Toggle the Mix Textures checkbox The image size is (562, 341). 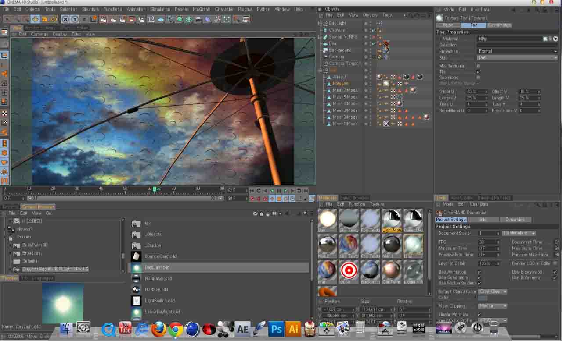[479, 66]
